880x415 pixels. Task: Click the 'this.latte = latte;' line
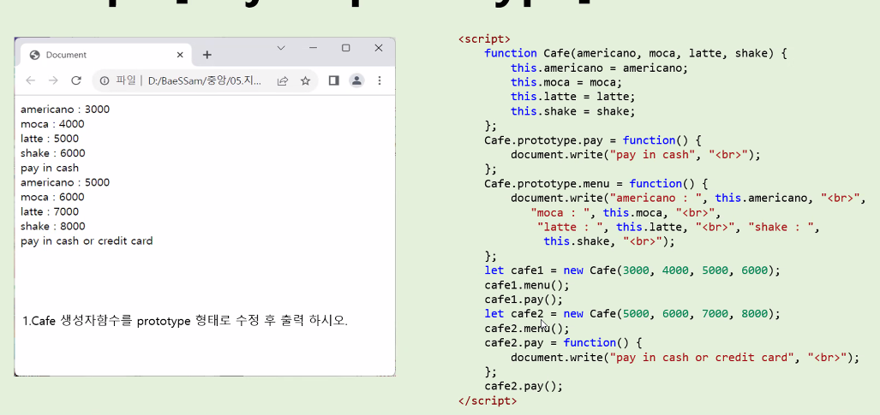click(573, 97)
